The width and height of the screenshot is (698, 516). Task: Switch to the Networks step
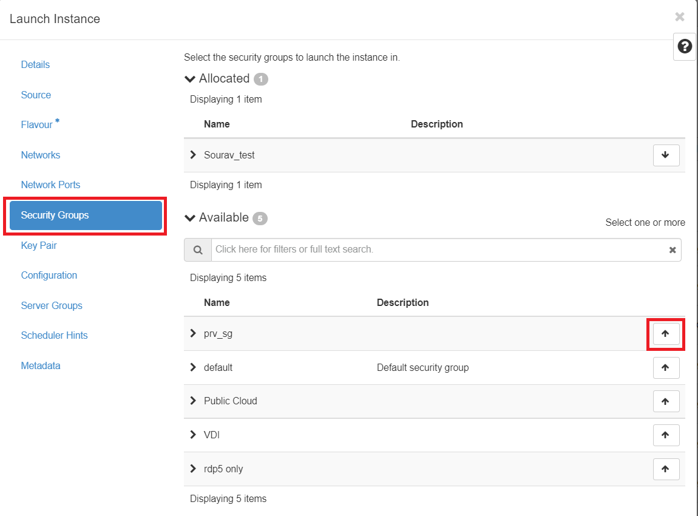click(x=41, y=155)
